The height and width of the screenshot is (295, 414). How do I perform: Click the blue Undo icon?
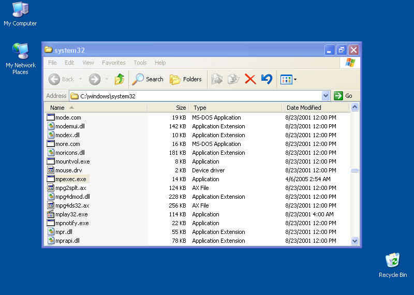267,79
